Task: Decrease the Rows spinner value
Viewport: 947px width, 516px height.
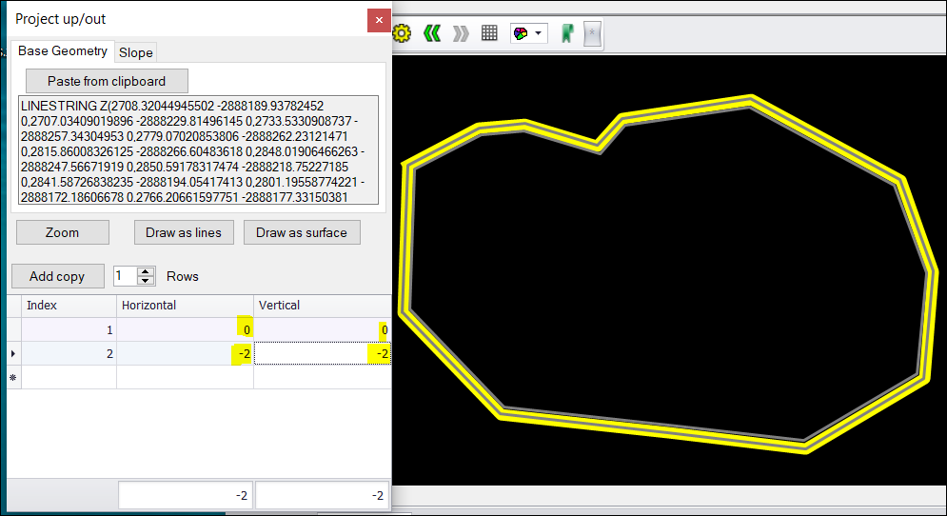Action: click(x=146, y=281)
